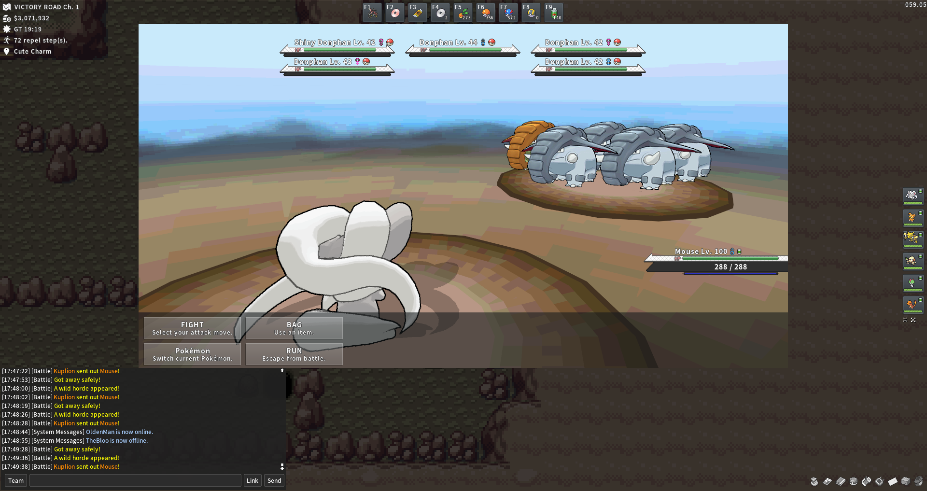Click Mouse Lv. 100 HP bar
The image size is (927, 491).
click(730, 259)
